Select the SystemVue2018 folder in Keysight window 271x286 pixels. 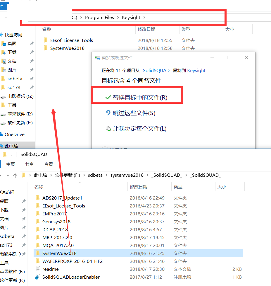(67, 48)
